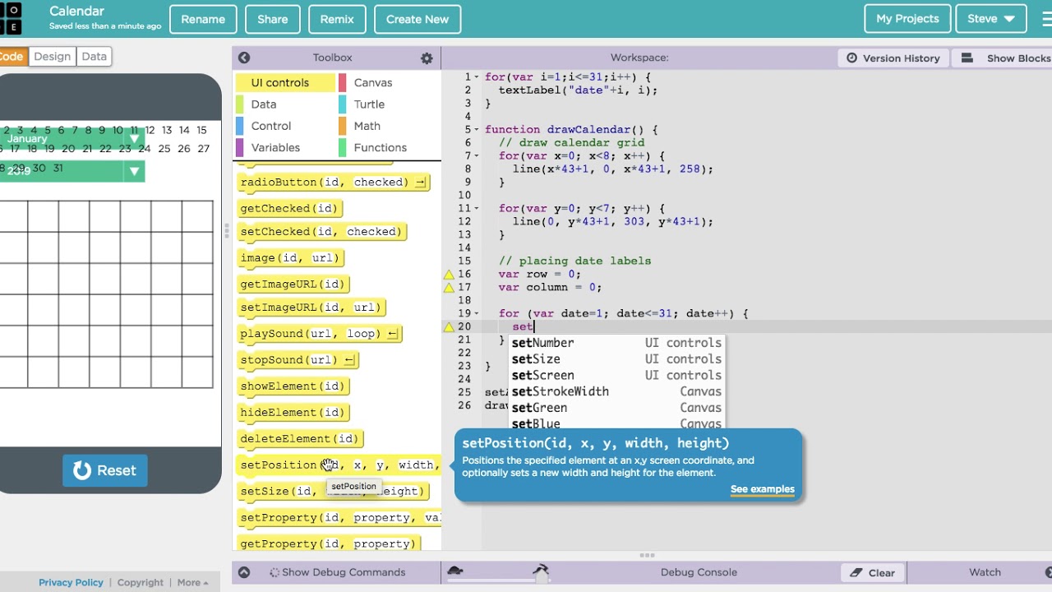Choose setStrokeWidth from autocomplete list

(616, 391)
